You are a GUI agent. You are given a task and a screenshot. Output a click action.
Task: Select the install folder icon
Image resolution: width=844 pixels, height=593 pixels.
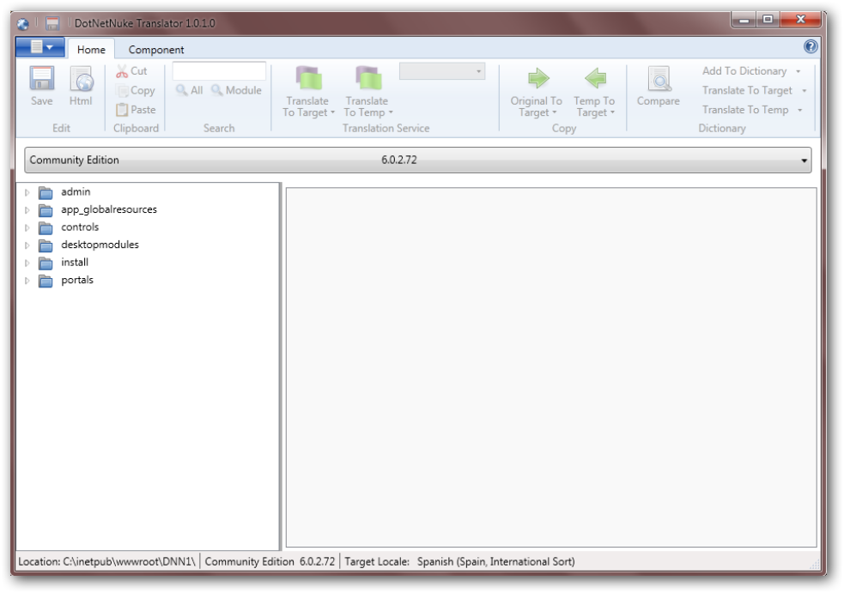tap(46, 263)
